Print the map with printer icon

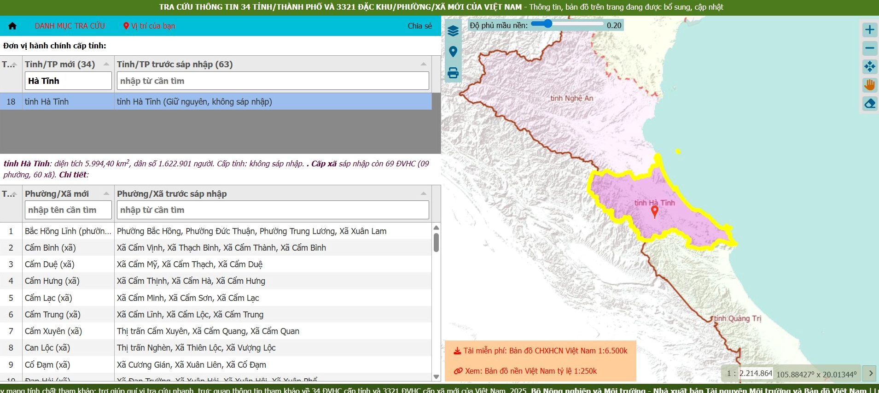coord(453,73)
